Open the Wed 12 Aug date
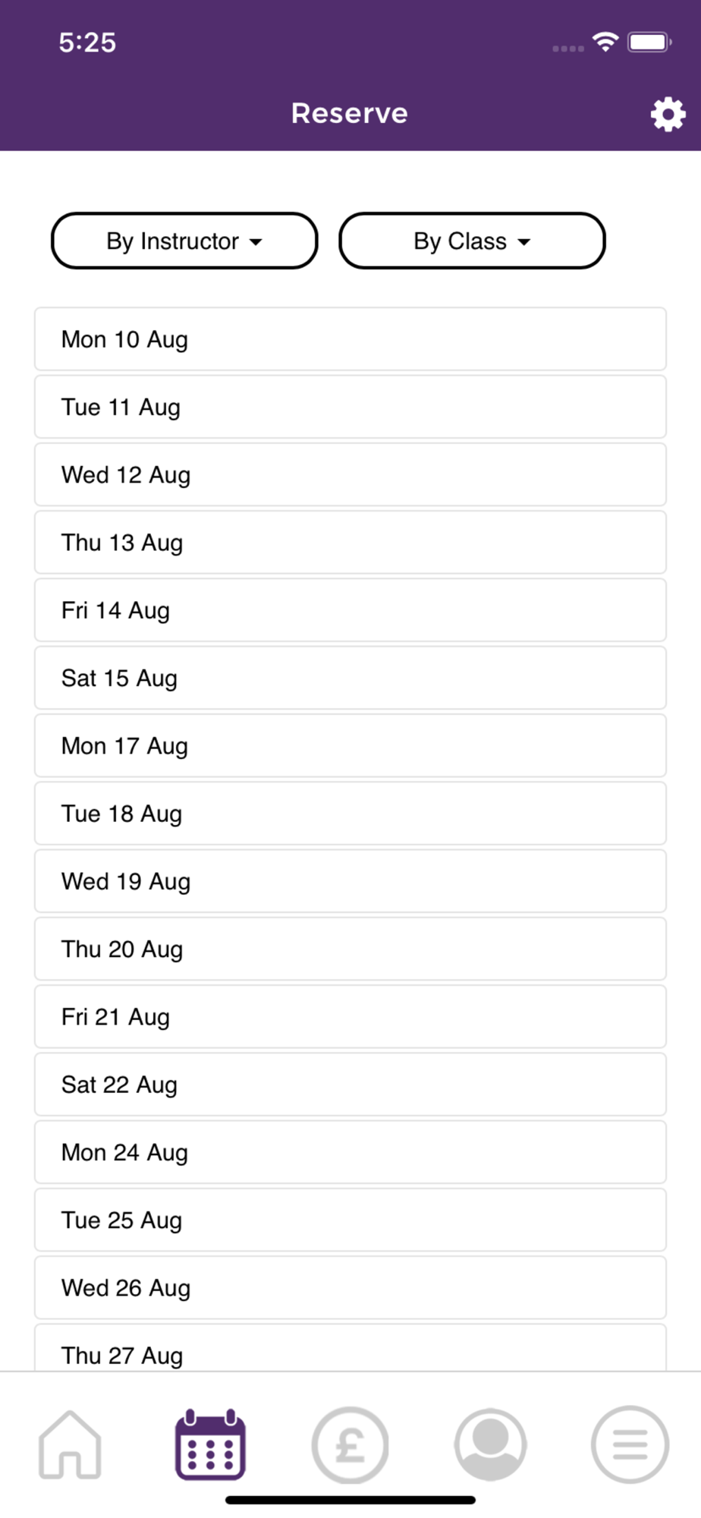Screen dimensions: 701x1518 point(350,474)
